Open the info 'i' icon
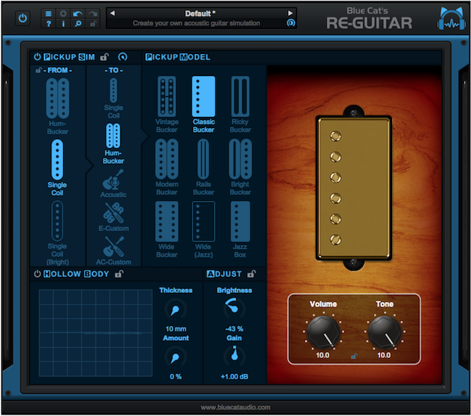Screen dimensions: 471x416 (x=63, y=24)
